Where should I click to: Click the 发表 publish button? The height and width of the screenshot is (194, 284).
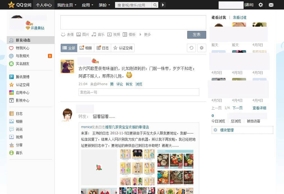click(196, 34)
